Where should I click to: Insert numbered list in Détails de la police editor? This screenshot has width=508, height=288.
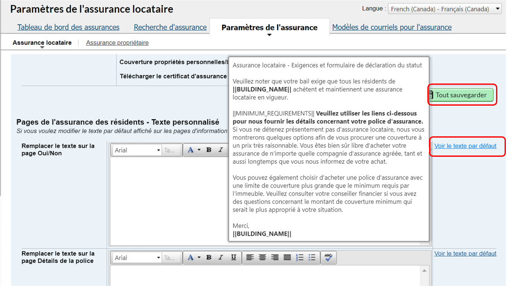pyautogui.click(x=300, y=258)
